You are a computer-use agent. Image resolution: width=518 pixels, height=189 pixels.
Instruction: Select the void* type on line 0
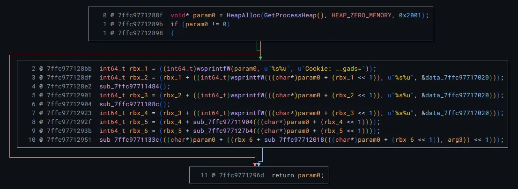click(180, 15)
